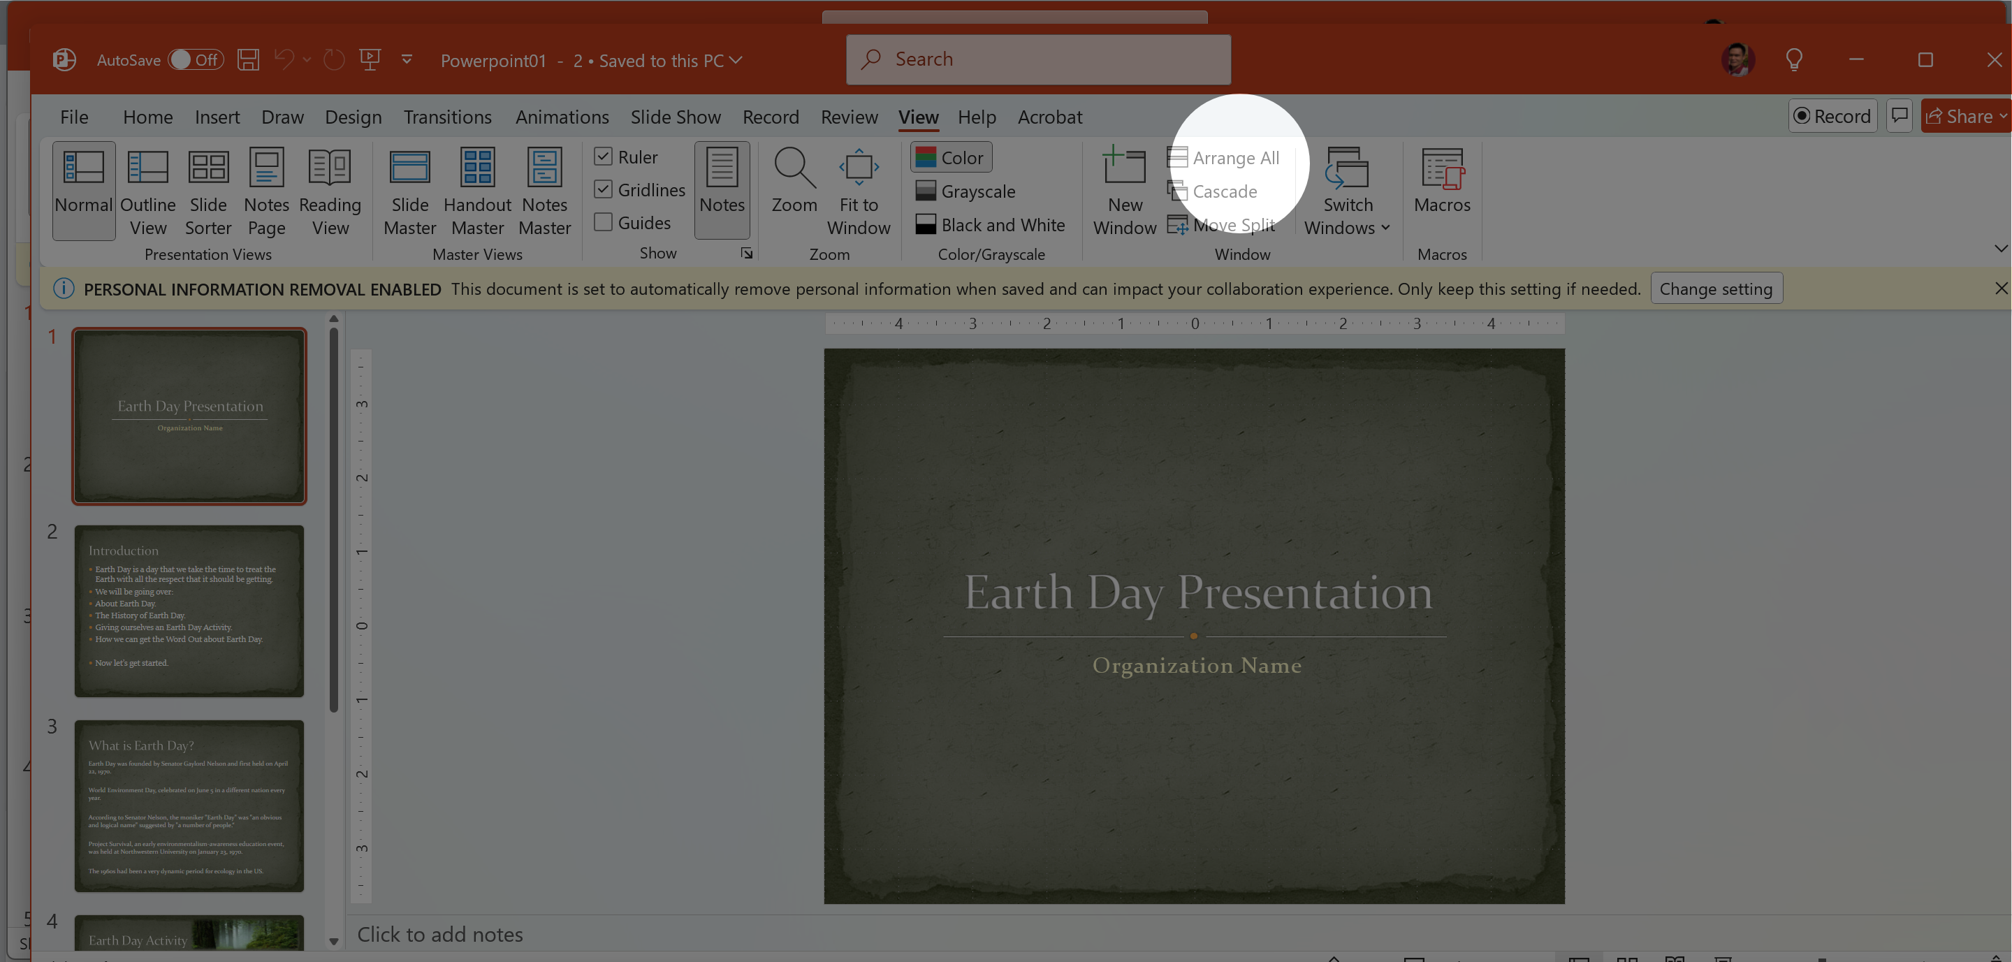Open the Slide Master view
This screenshot has height=962, width=2012.
click(409, 191)
